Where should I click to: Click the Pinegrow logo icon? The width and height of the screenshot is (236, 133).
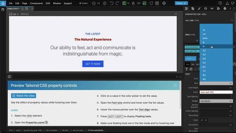(3, 3)
